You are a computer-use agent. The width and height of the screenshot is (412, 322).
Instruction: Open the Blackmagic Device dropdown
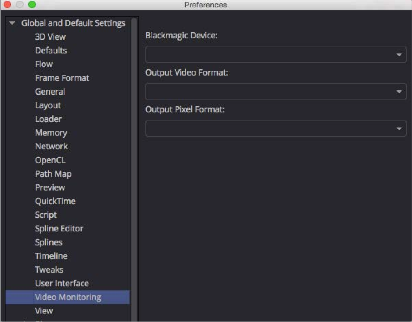point(276,55)
